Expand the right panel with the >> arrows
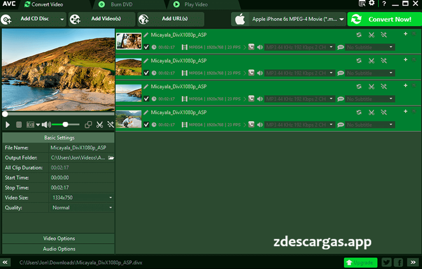The height and width of the screenshot is (269, 422). click(x=413, y=262)
